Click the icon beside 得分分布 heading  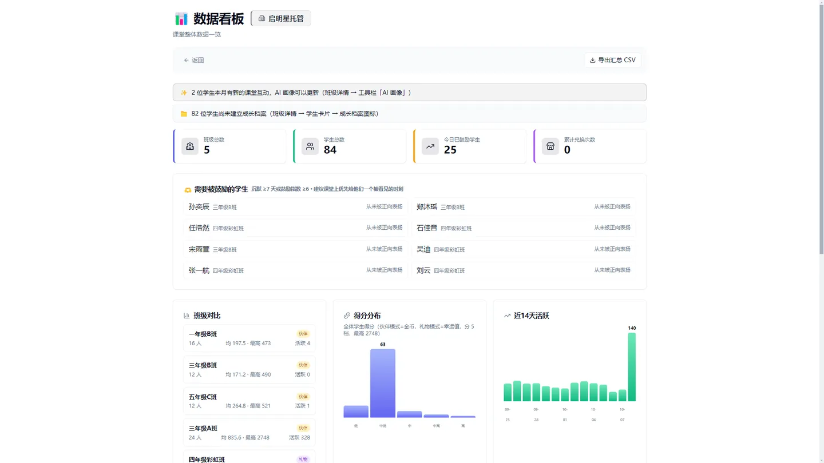pos(347,316)
